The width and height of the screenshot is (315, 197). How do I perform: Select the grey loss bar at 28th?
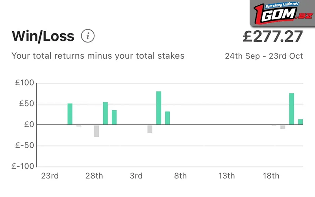96,131
